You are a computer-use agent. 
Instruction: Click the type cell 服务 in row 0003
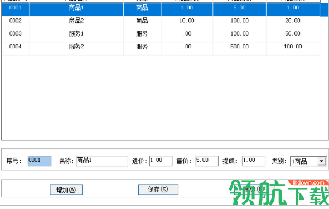pyautogui.click(x=142, y=36)
